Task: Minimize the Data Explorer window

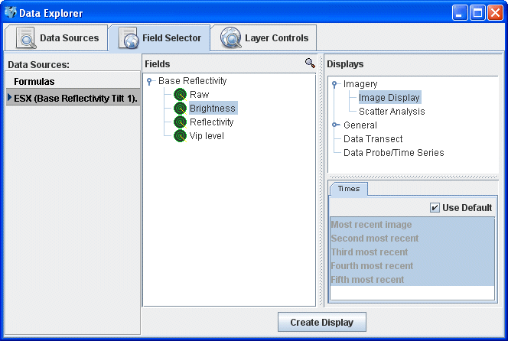Action: [460, 13]
